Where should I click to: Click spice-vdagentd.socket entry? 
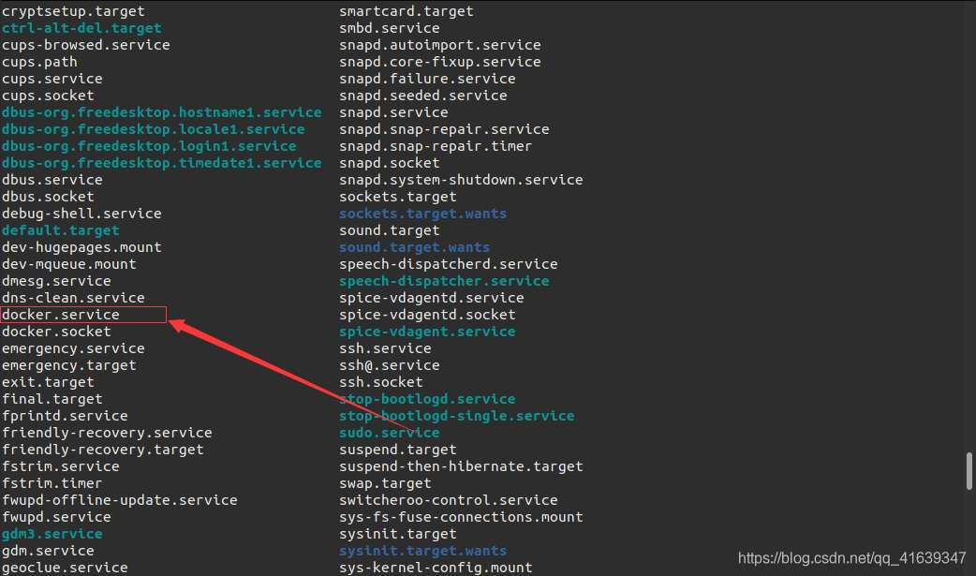428,315
